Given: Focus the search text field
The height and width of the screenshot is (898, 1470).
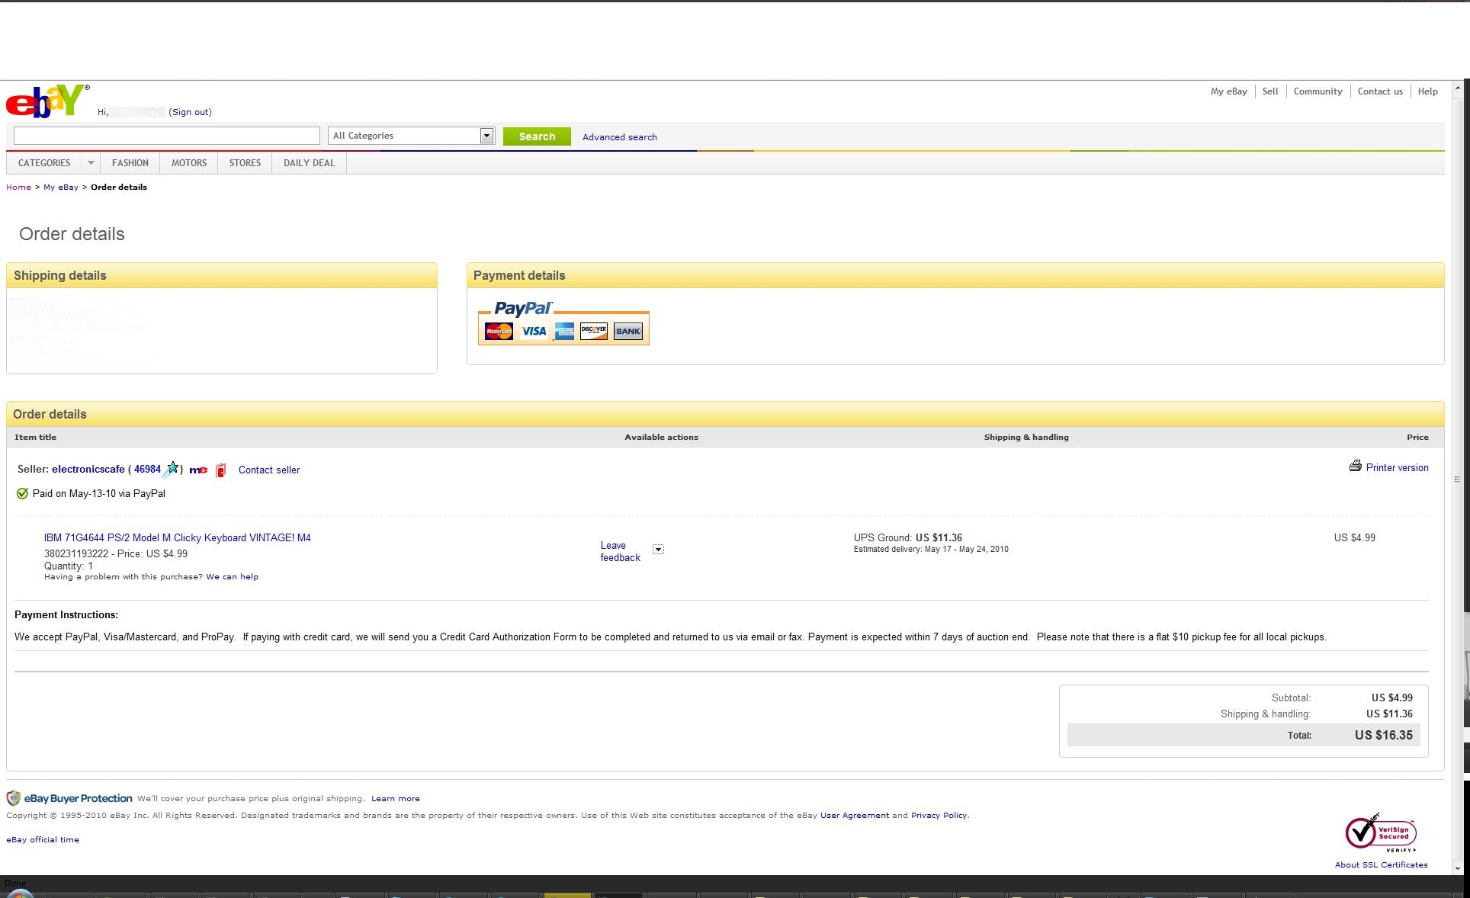Looking at the screenshot, I should click(167, 136).
